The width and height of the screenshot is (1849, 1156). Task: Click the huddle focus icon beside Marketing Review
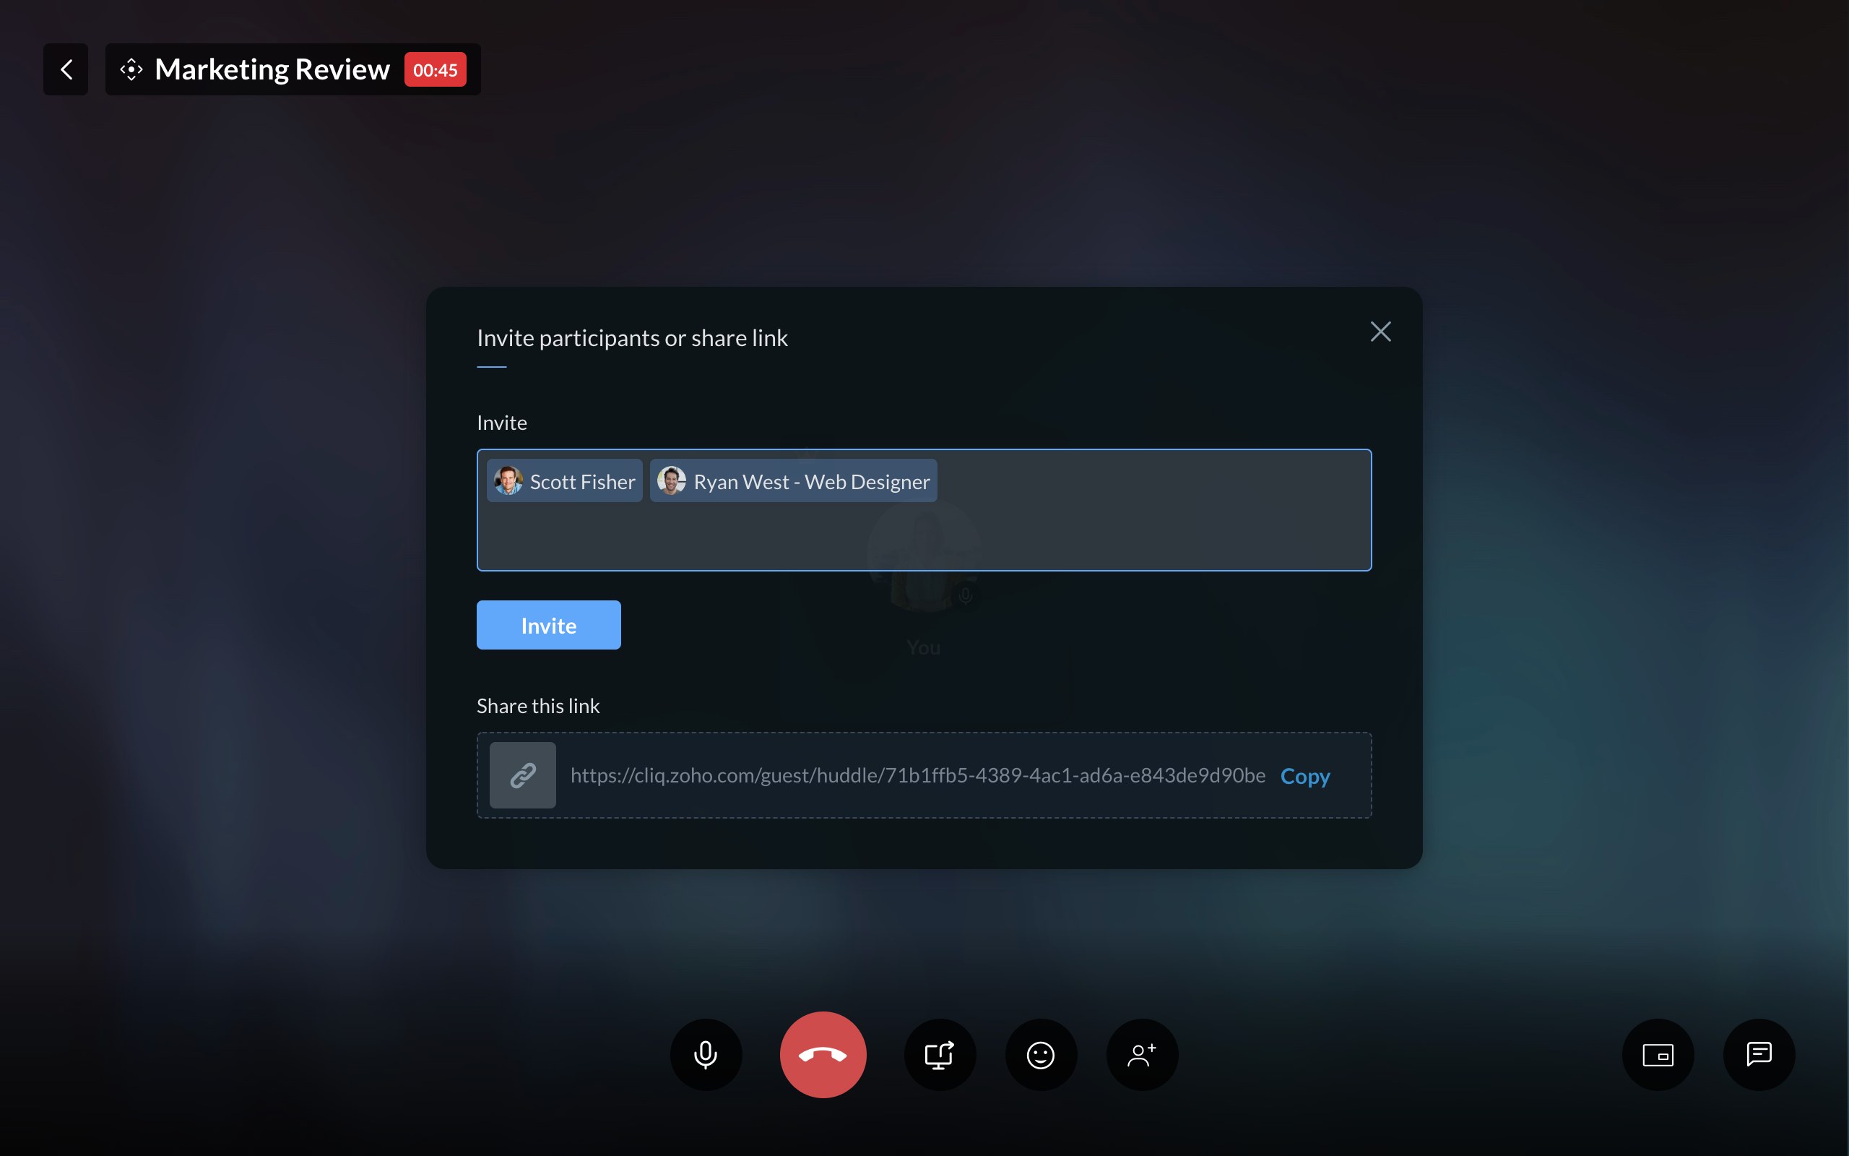(131, 69)
